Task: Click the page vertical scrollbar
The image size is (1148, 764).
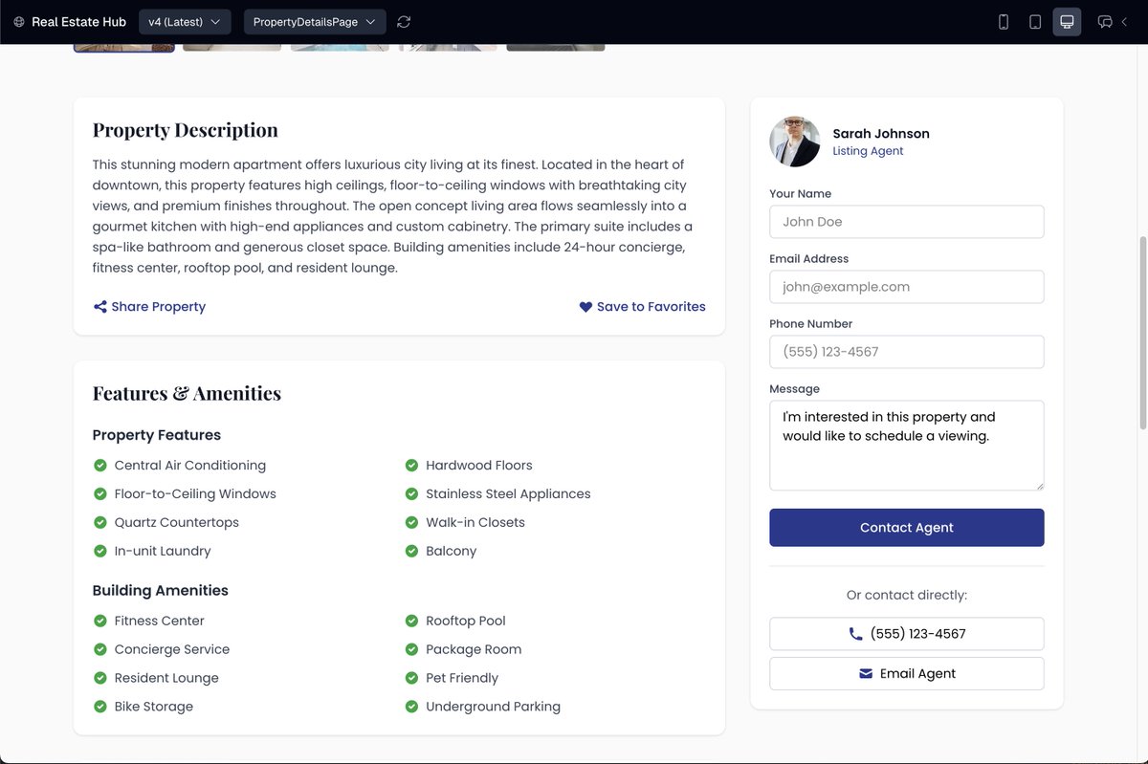Action: coord(1142,333)
